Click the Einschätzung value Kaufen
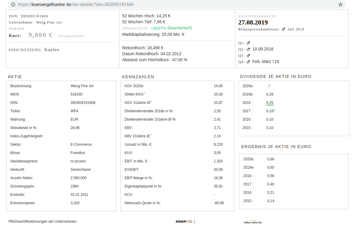Image resolution: width=356 pixels, height=229 pixels. [x=52, y=50]
